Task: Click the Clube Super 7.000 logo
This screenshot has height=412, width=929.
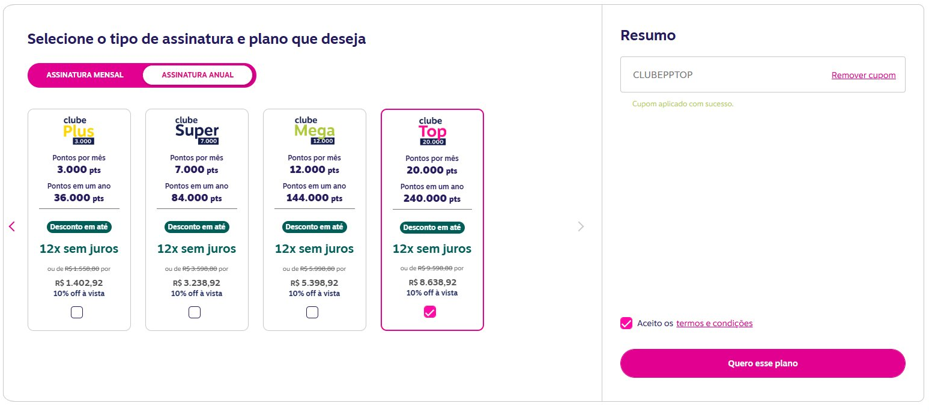Action: click(197, 130)
